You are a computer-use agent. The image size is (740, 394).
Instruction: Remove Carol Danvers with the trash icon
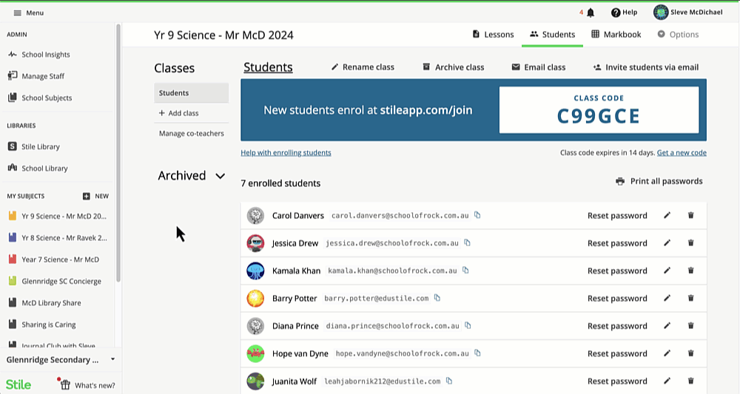(691, 215)
